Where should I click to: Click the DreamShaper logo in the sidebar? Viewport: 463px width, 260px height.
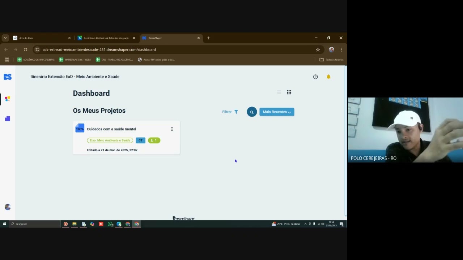8,77
